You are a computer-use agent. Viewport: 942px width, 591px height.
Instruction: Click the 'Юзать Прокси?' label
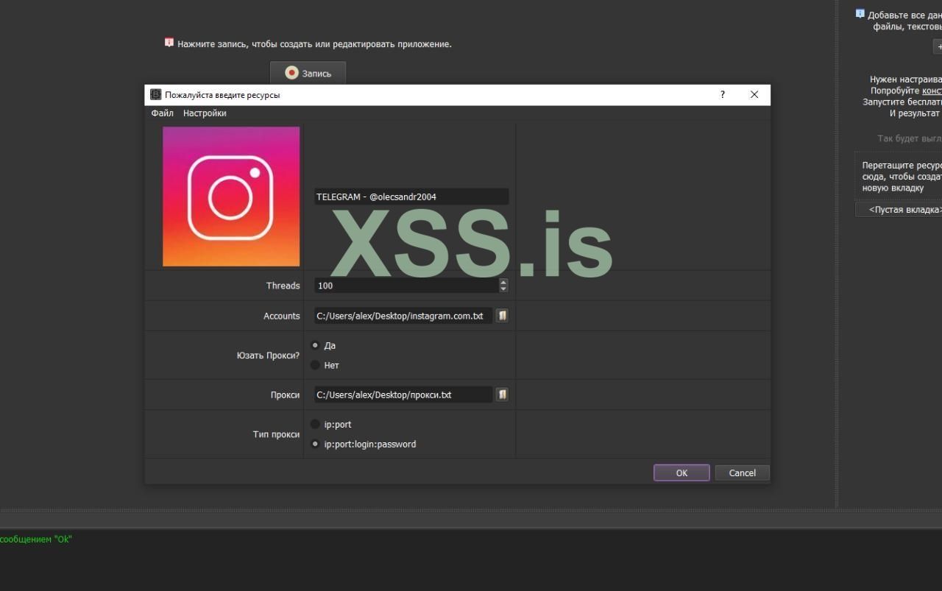point(268,355)
